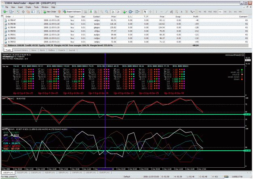
Task: Toggle the Auto Scroll chart icon
Action: pyautogui.click(x=113, y=12)
